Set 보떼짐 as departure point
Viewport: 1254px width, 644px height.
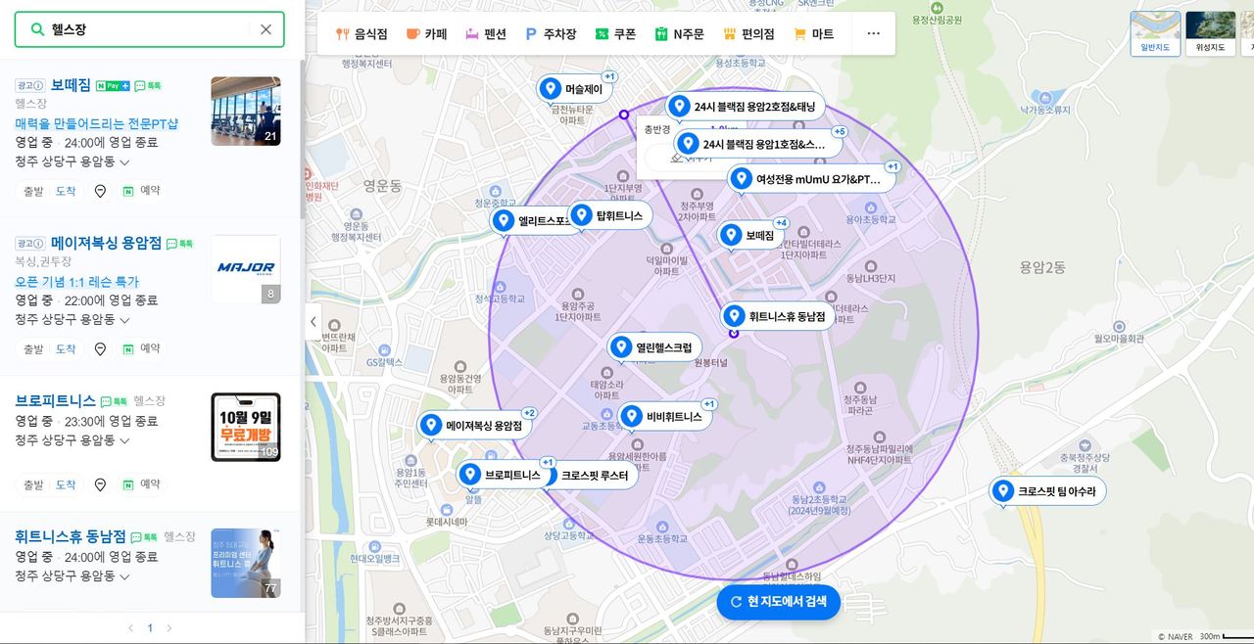tap(33, 191)
